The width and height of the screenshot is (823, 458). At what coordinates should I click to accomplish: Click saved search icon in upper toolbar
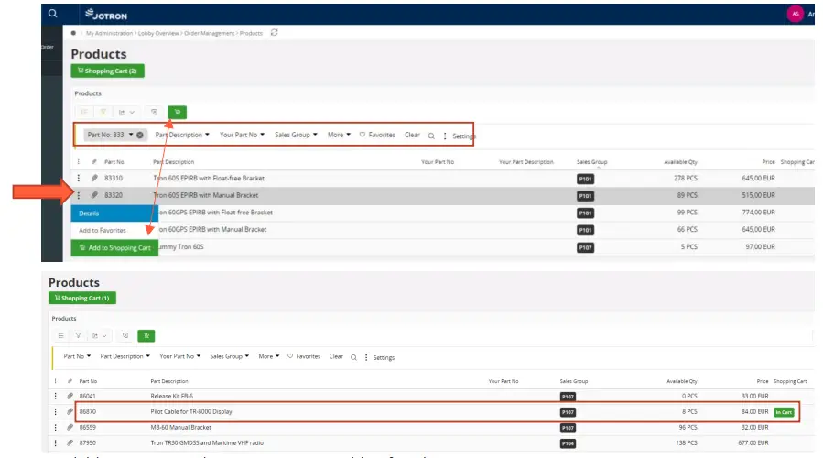pyautogui.click(x=155, y=112)
